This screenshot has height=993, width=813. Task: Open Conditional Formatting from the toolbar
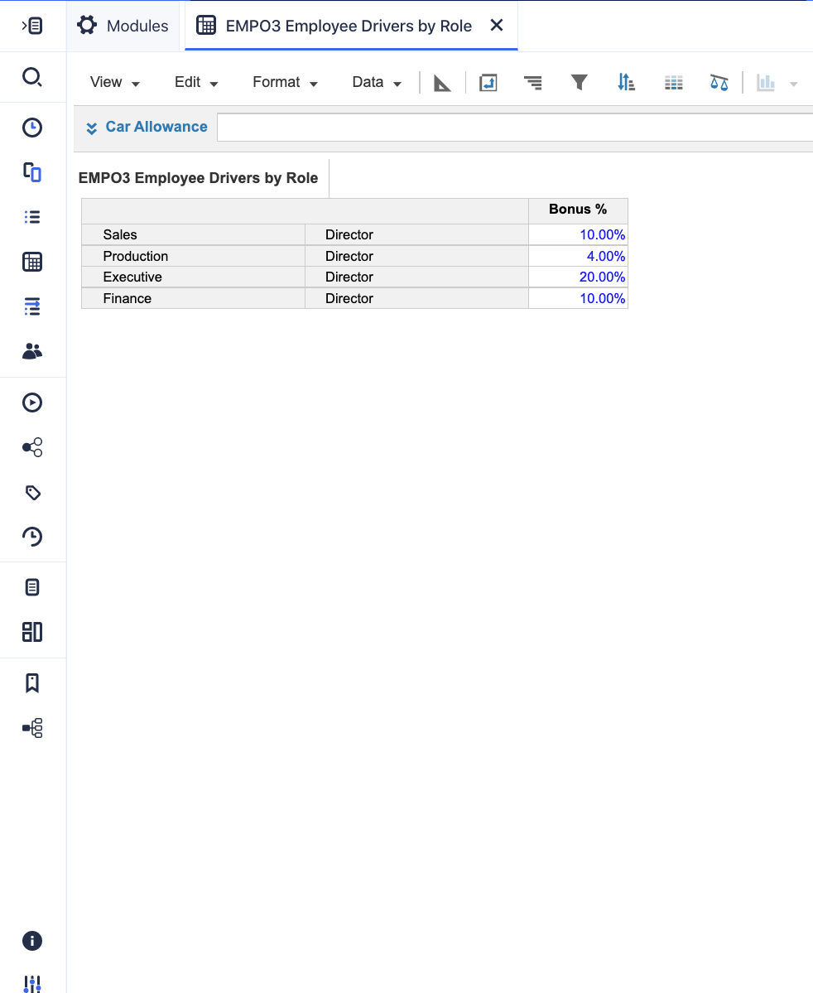point(673,82)
